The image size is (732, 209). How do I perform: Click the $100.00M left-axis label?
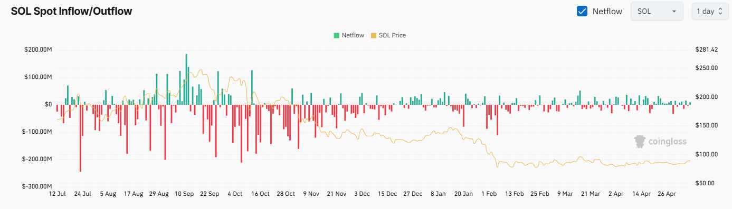(38, 77)
